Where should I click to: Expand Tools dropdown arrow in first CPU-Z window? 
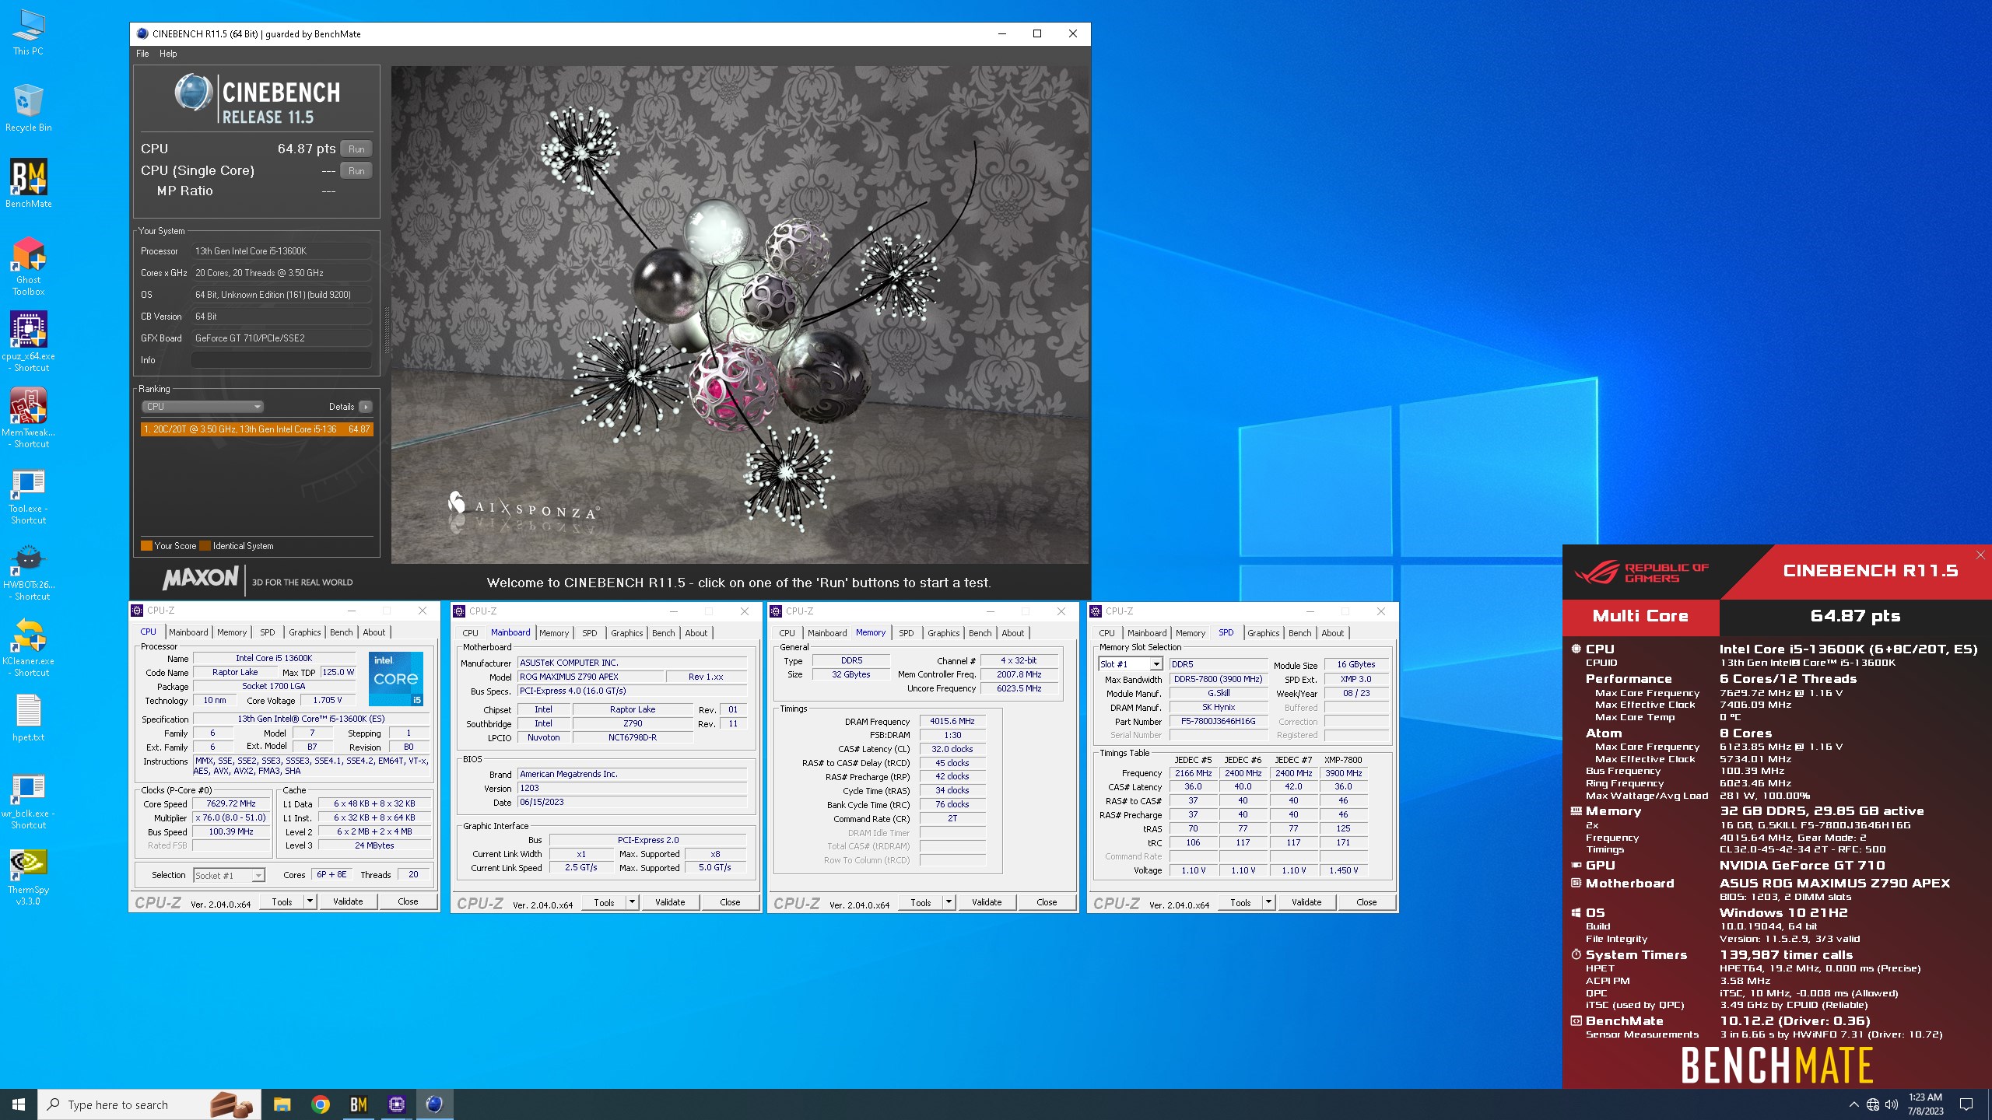310,901
